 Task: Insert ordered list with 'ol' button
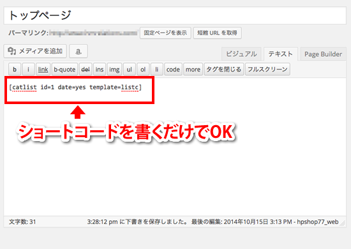pyautogui.click(x=143, y=69)
